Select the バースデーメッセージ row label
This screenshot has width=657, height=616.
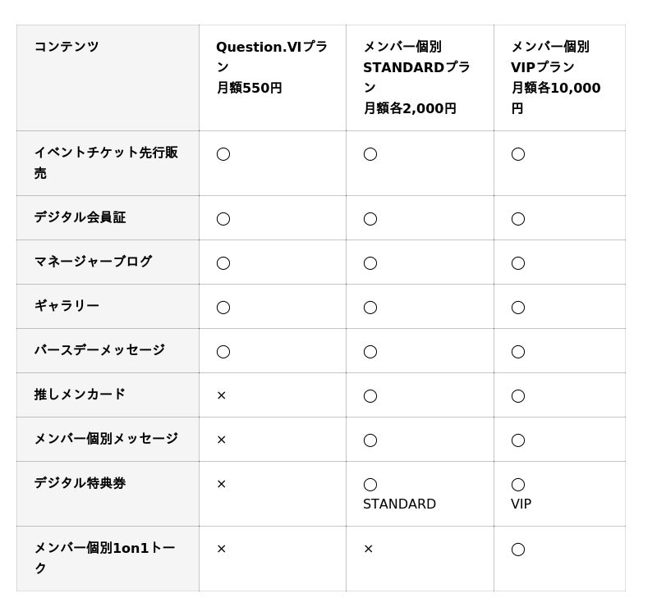pos(99,350)
